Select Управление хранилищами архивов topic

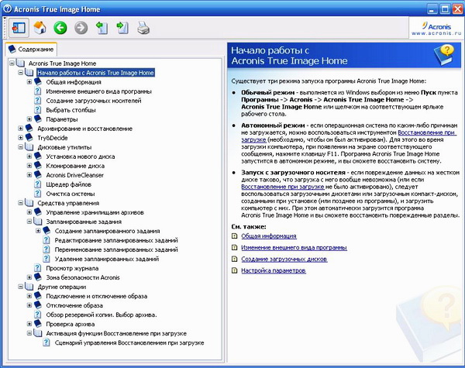point(95,212)
